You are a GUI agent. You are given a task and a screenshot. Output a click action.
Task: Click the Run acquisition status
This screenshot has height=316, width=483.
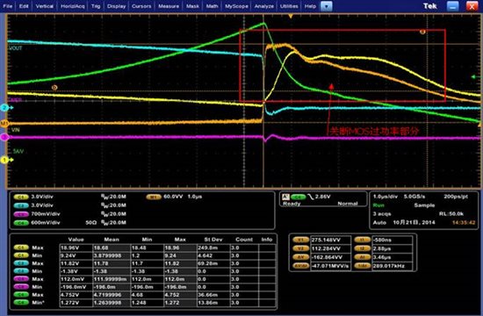coord(378,205)
